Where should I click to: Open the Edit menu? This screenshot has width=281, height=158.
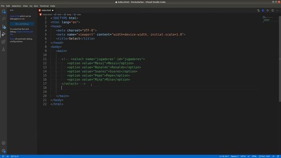[x=8, y=6]
